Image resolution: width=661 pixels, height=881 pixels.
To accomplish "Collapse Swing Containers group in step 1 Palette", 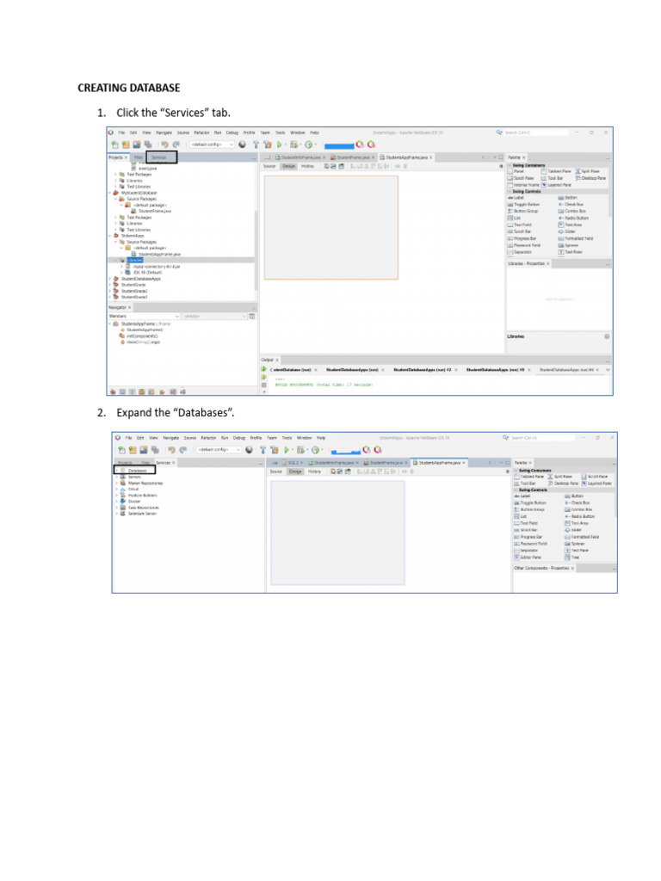I will (510, 165).
